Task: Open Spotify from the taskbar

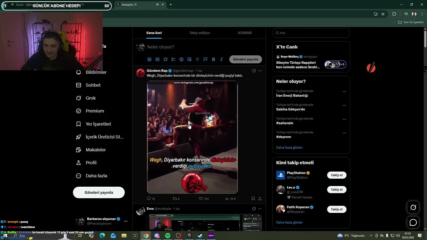Action: 168,236
